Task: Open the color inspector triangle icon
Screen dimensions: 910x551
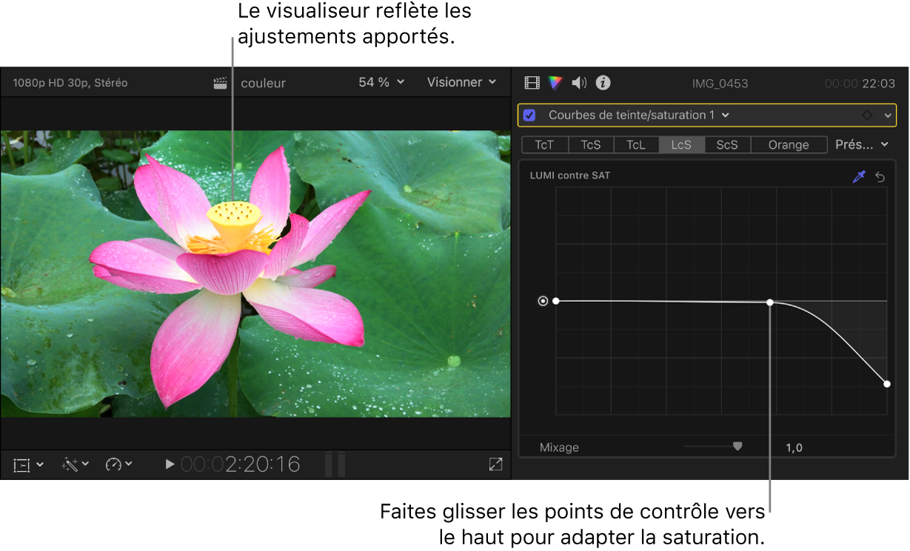Action: pyautogui.click(x=555, y=83)
